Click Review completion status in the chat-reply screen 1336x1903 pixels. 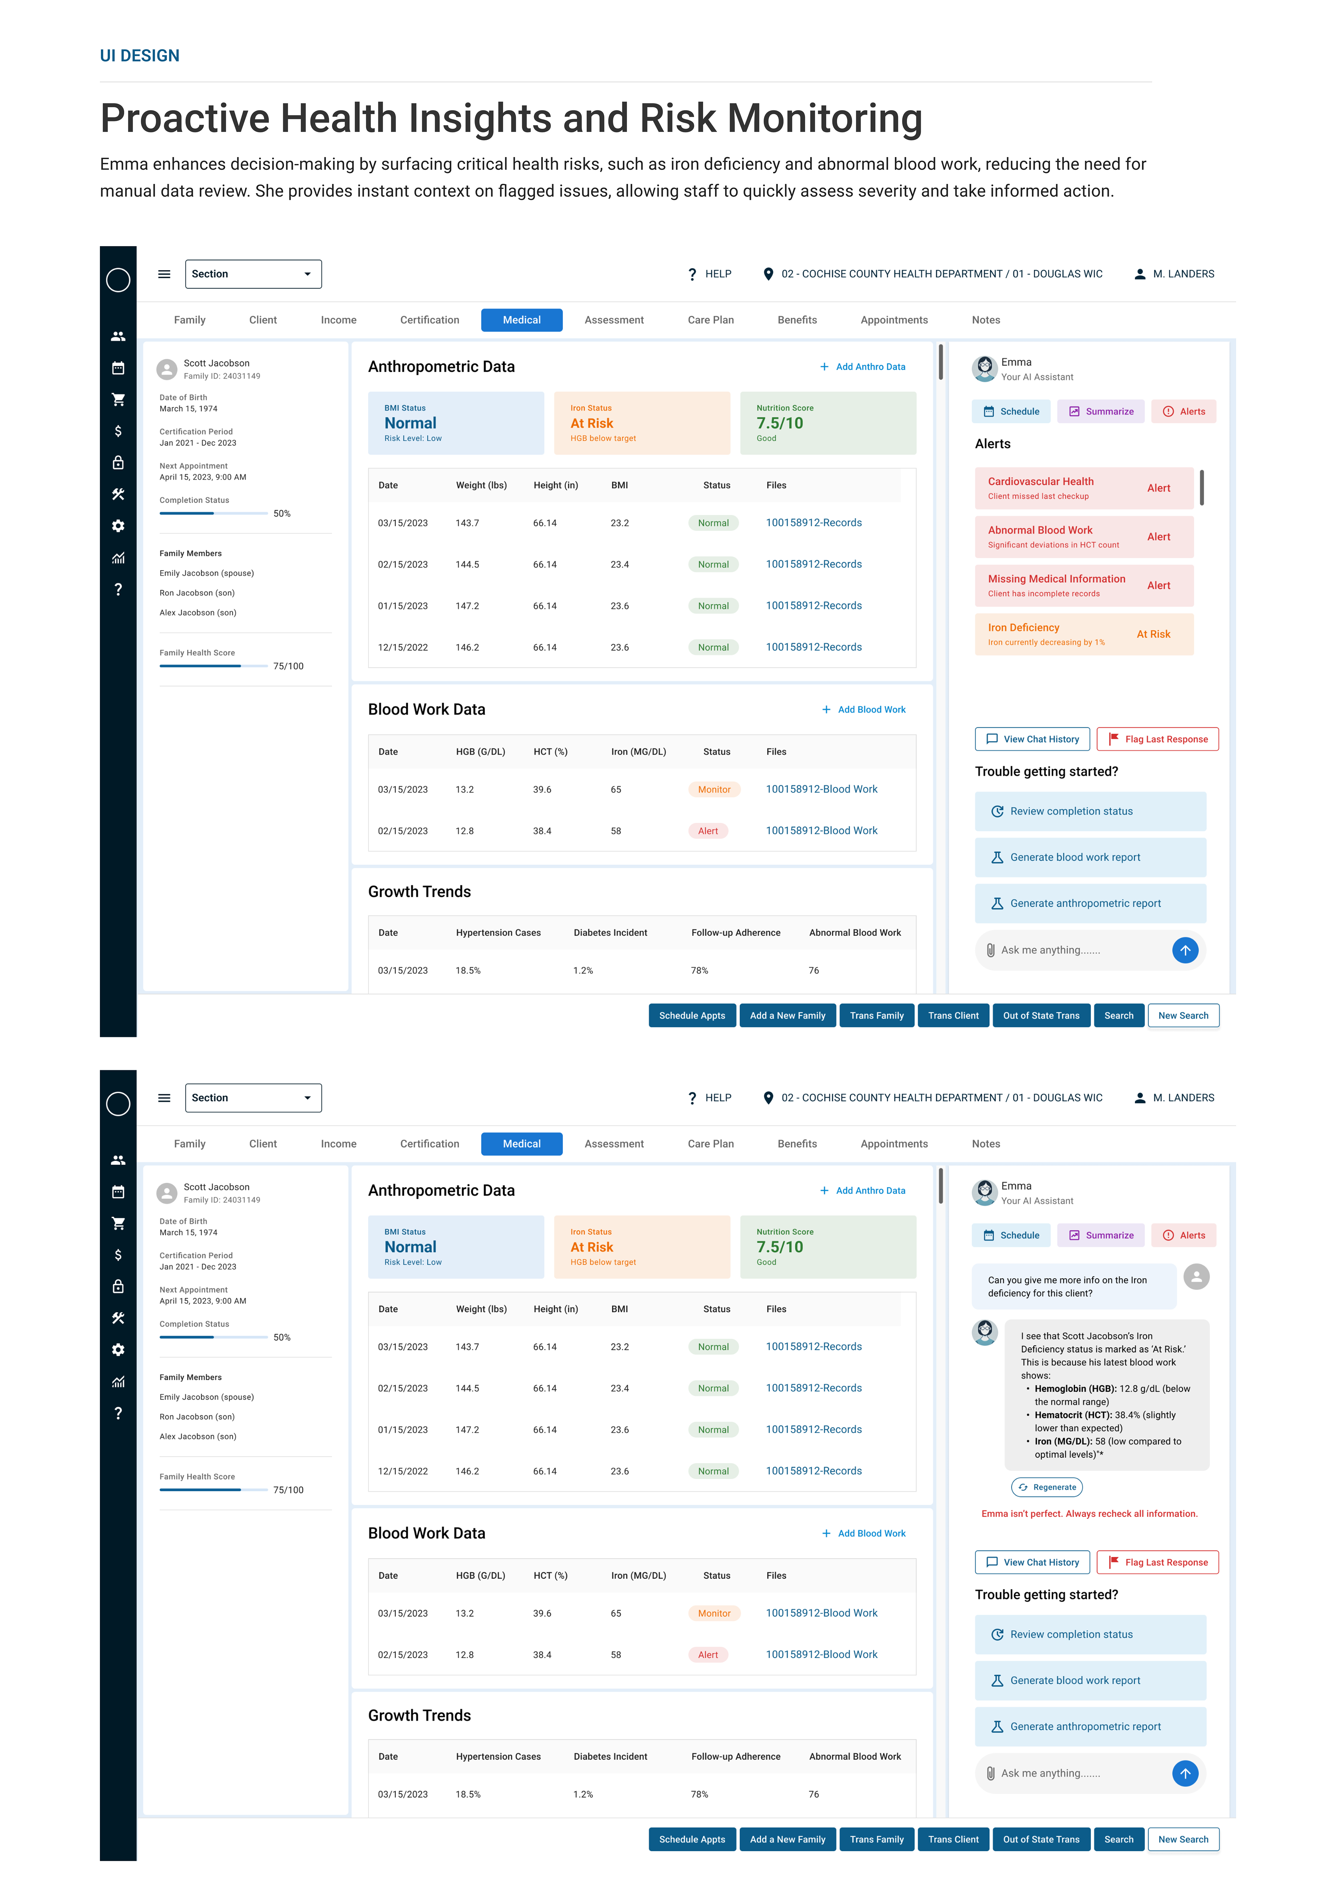1089,1635
